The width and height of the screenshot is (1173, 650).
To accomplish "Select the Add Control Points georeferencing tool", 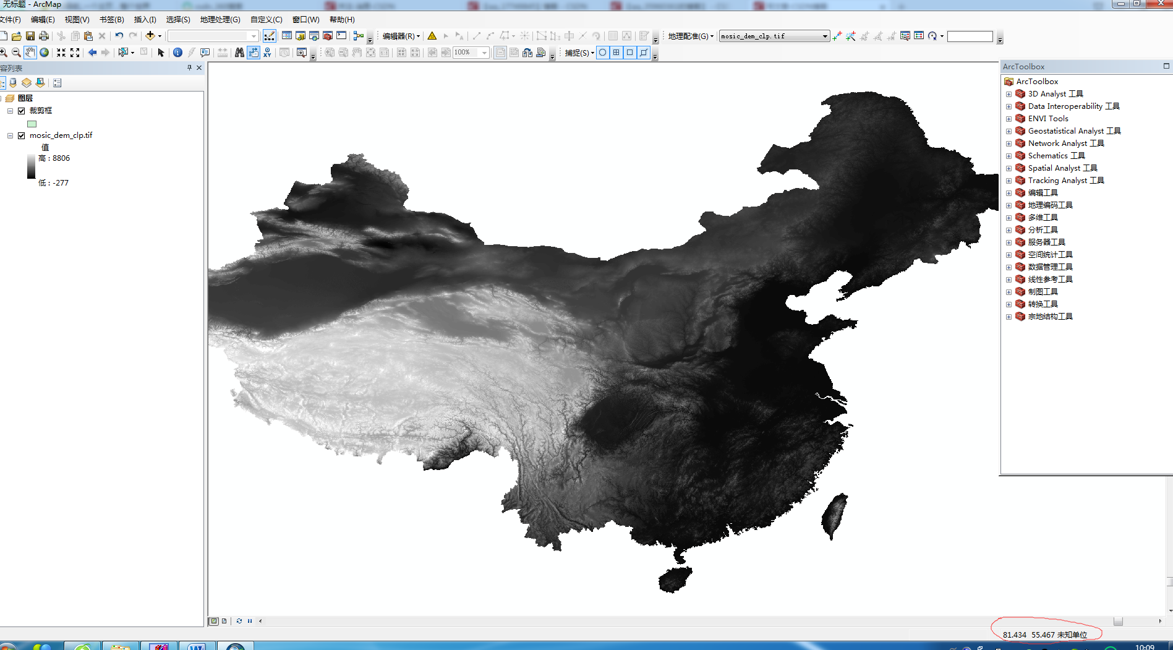I will (837, 36).
